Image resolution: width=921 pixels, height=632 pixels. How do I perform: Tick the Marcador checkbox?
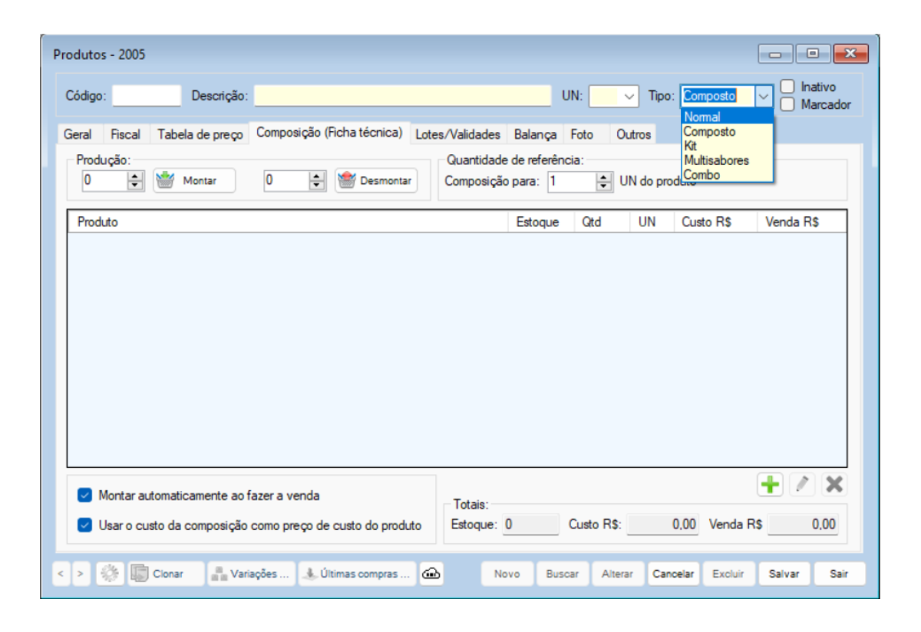787,104
